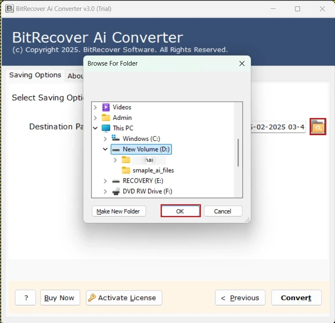
Task: Click the key icon on Activate License
Action: point(92,297)
